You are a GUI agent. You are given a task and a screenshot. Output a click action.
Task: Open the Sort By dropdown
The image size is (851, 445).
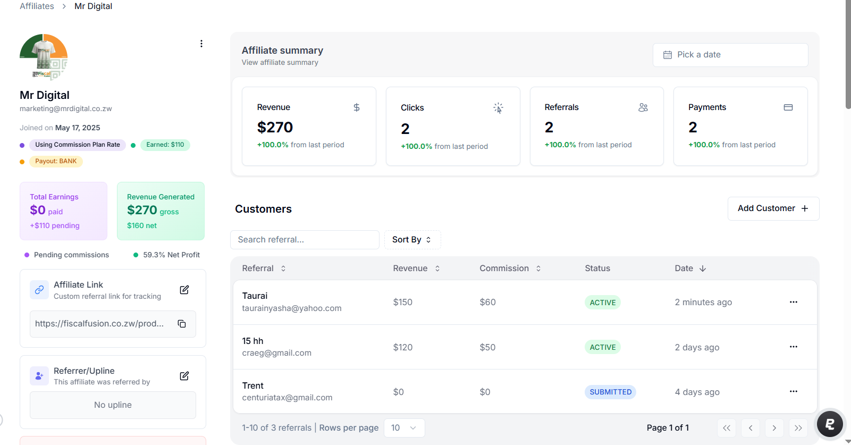point(412,240)
